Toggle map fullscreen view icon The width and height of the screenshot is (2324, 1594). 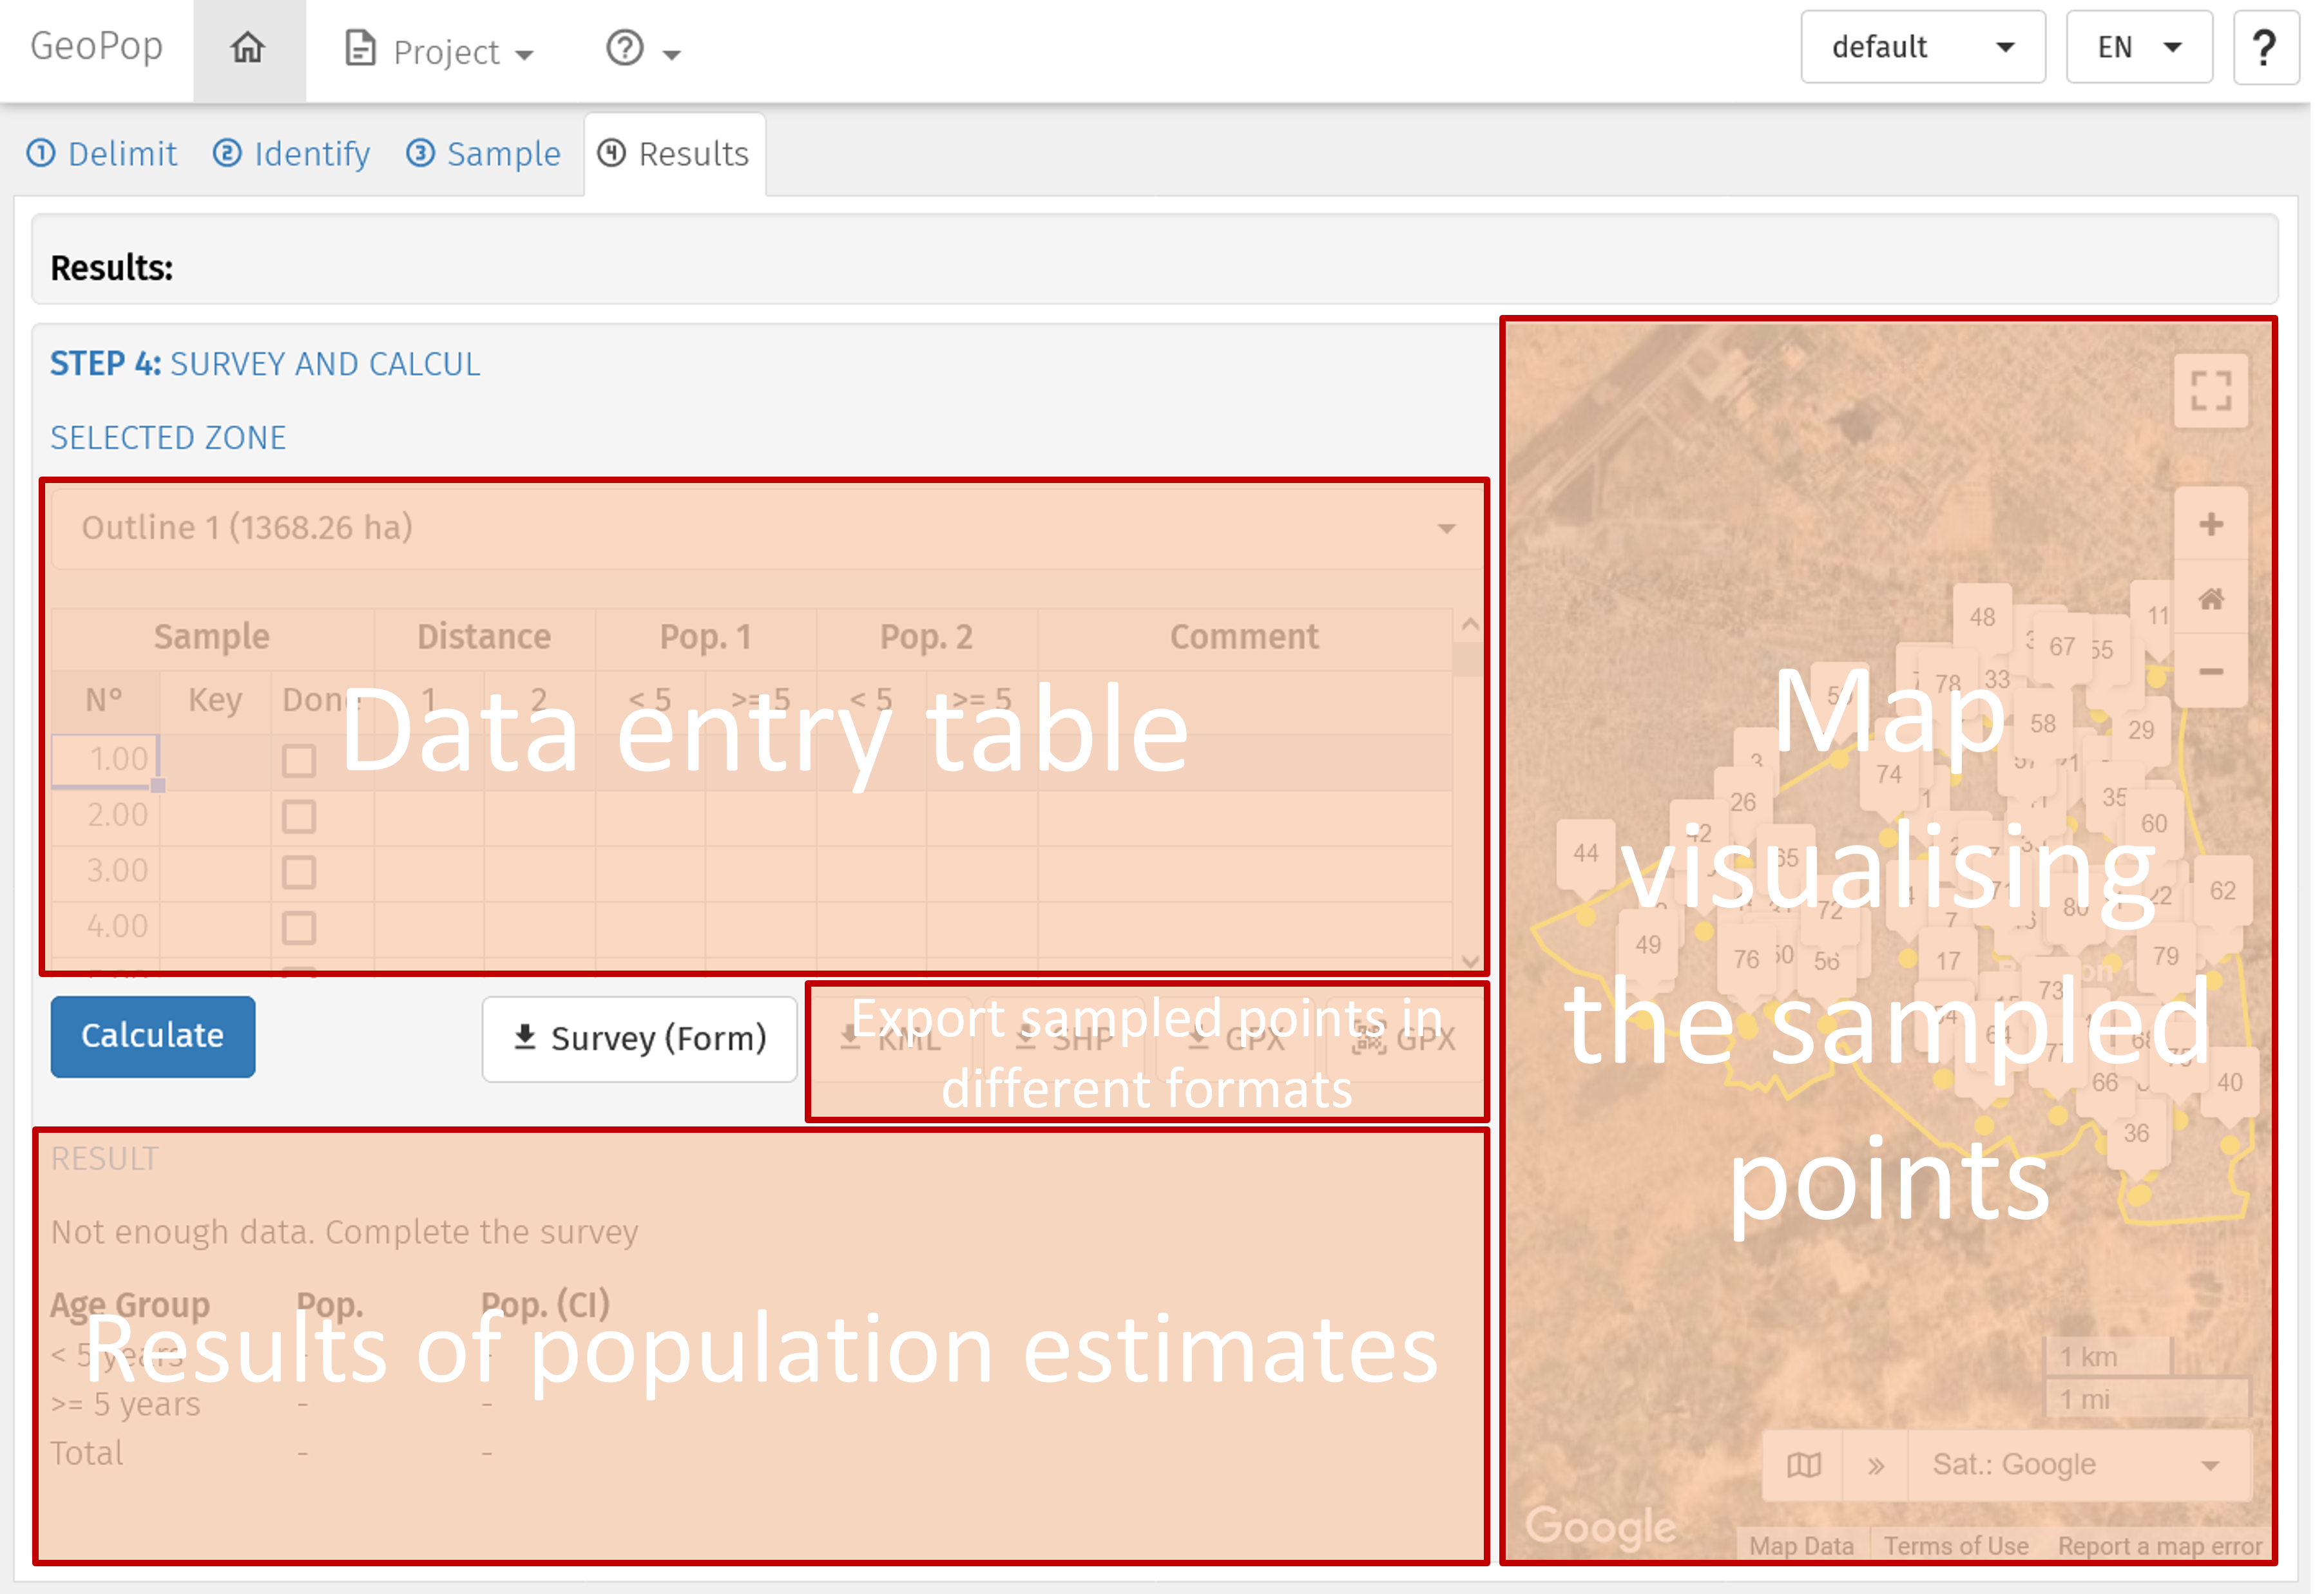pyautogui.click(x=2210, y=391)
